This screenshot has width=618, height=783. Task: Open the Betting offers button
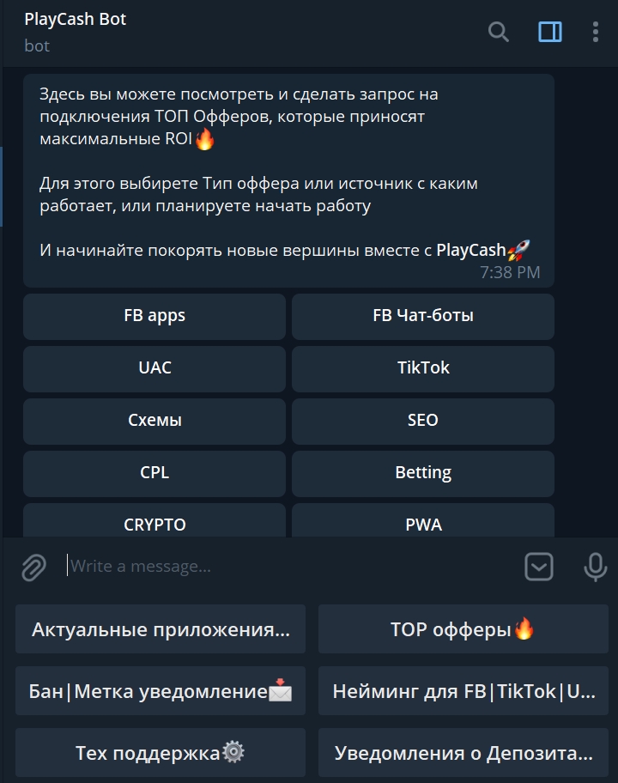423,474
